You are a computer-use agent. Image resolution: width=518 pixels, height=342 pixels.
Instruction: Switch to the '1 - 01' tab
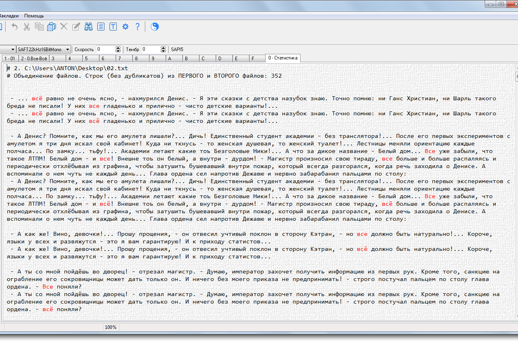tap(10, 58)
